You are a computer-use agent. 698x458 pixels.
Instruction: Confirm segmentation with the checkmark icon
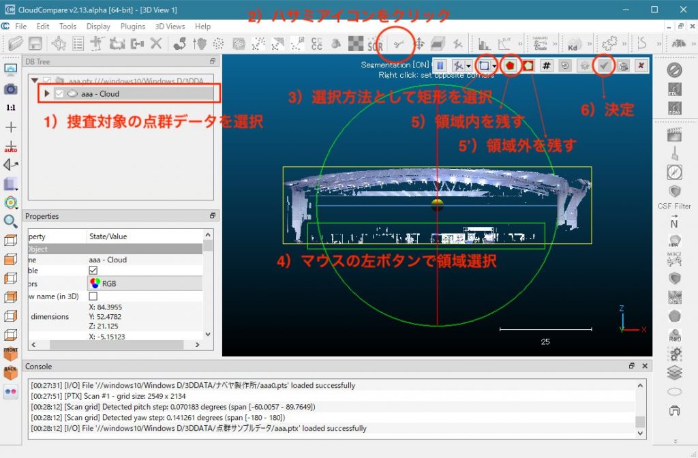(x=603, y=65)
